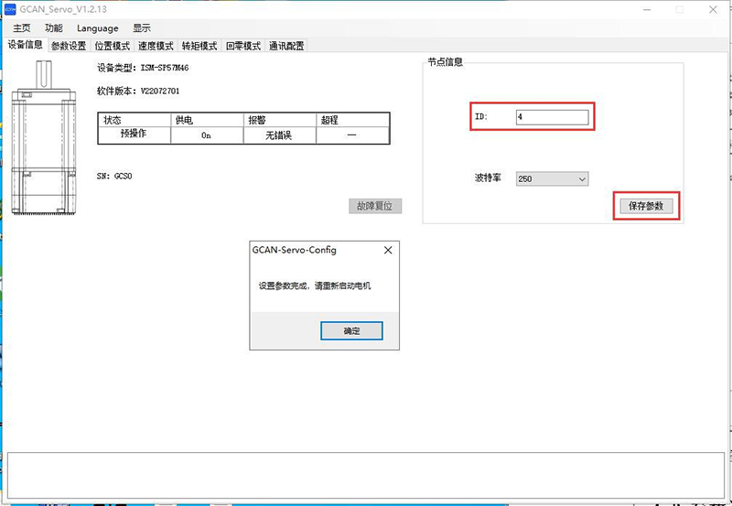This screenshot has height=506, width=732.
Task: Switch to the 位置模式 tab
Action: pyautogui.click(x=113, y=46)
